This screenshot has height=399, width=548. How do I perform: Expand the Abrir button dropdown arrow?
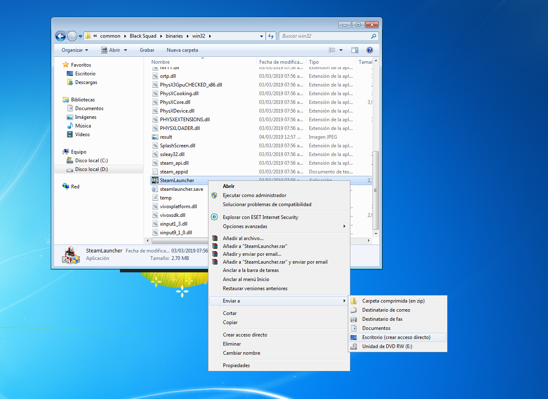coord(125,50)
